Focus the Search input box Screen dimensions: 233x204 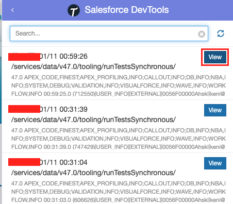(x=109, y=33)
